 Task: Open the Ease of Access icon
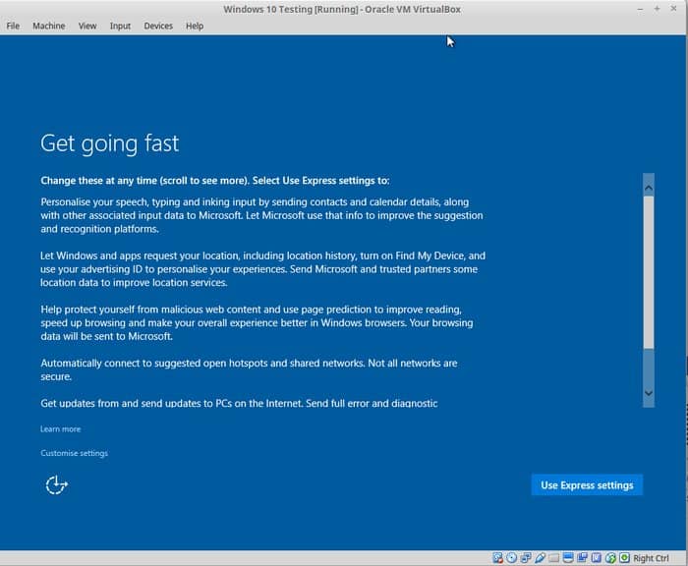coord(56,485)
